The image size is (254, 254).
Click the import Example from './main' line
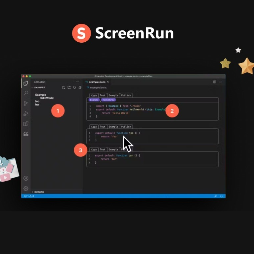[x=118, y=106]
